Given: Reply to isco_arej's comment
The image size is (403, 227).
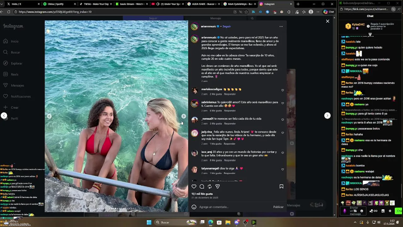Looking at the screenshot, I should [x=230, y=160].
